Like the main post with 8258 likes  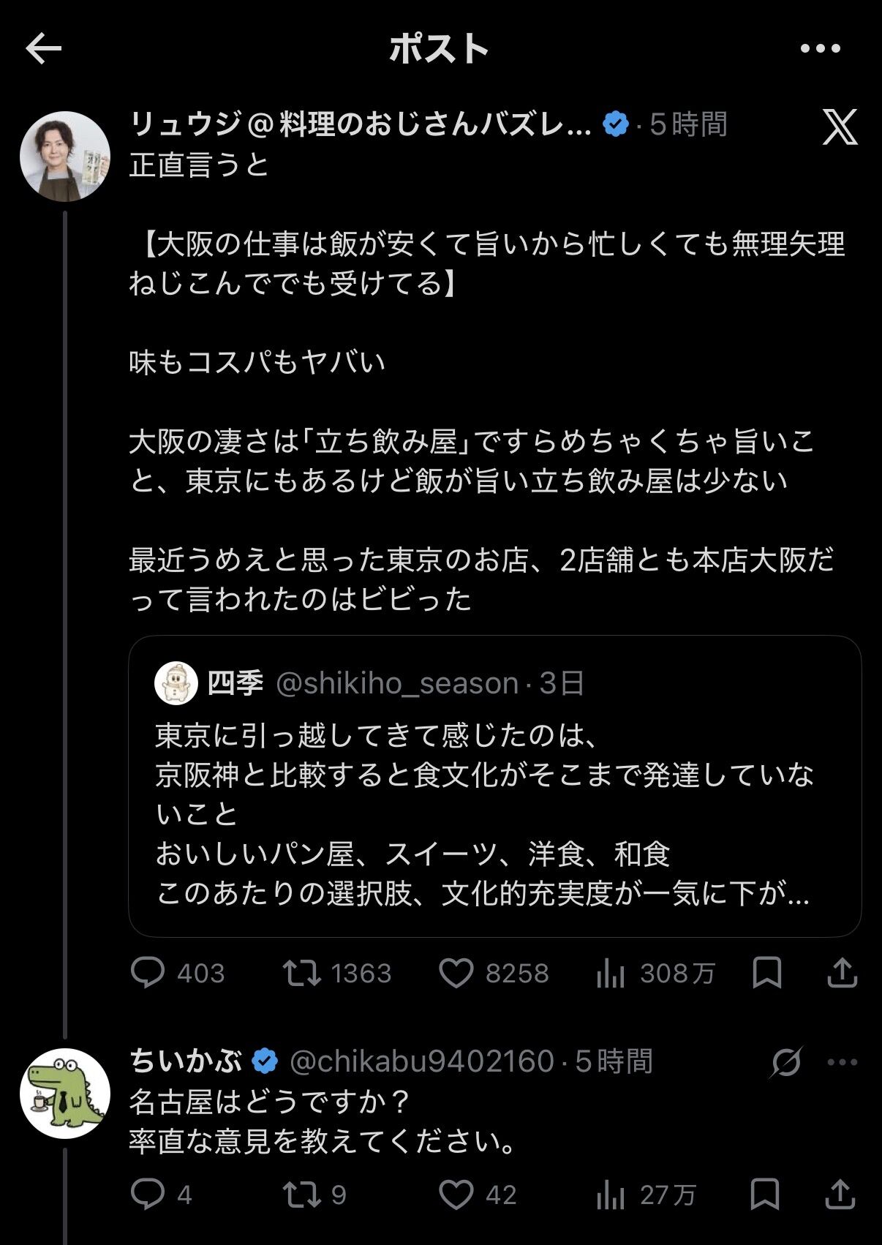494,974
